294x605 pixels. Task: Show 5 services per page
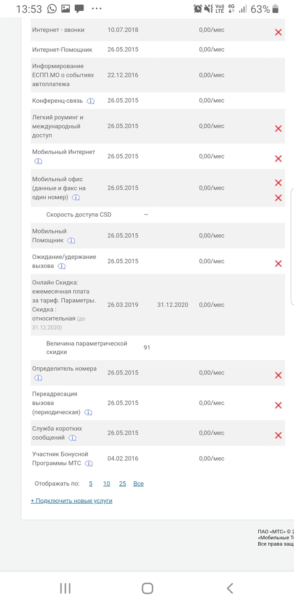(91, 484)
